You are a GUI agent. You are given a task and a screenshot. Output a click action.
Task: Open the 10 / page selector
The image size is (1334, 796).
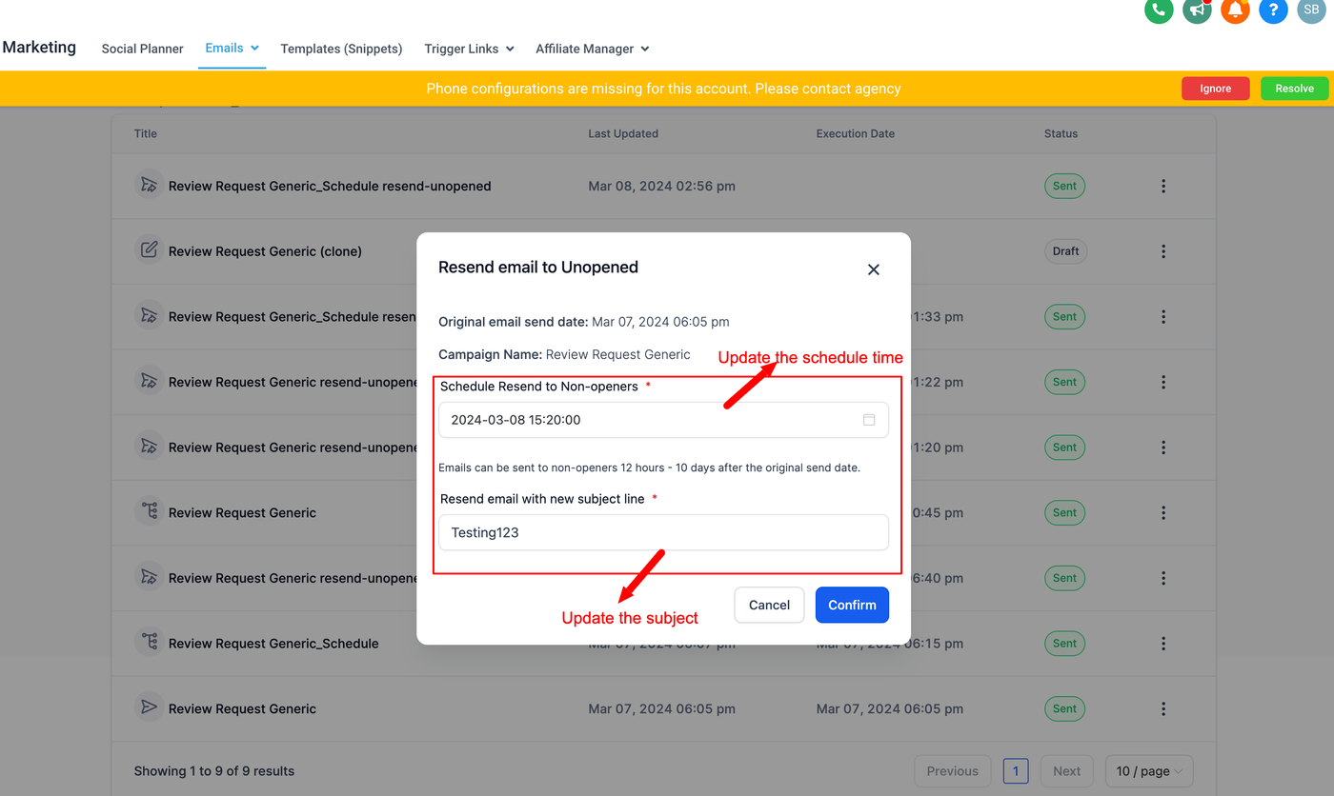(1148, 771)
